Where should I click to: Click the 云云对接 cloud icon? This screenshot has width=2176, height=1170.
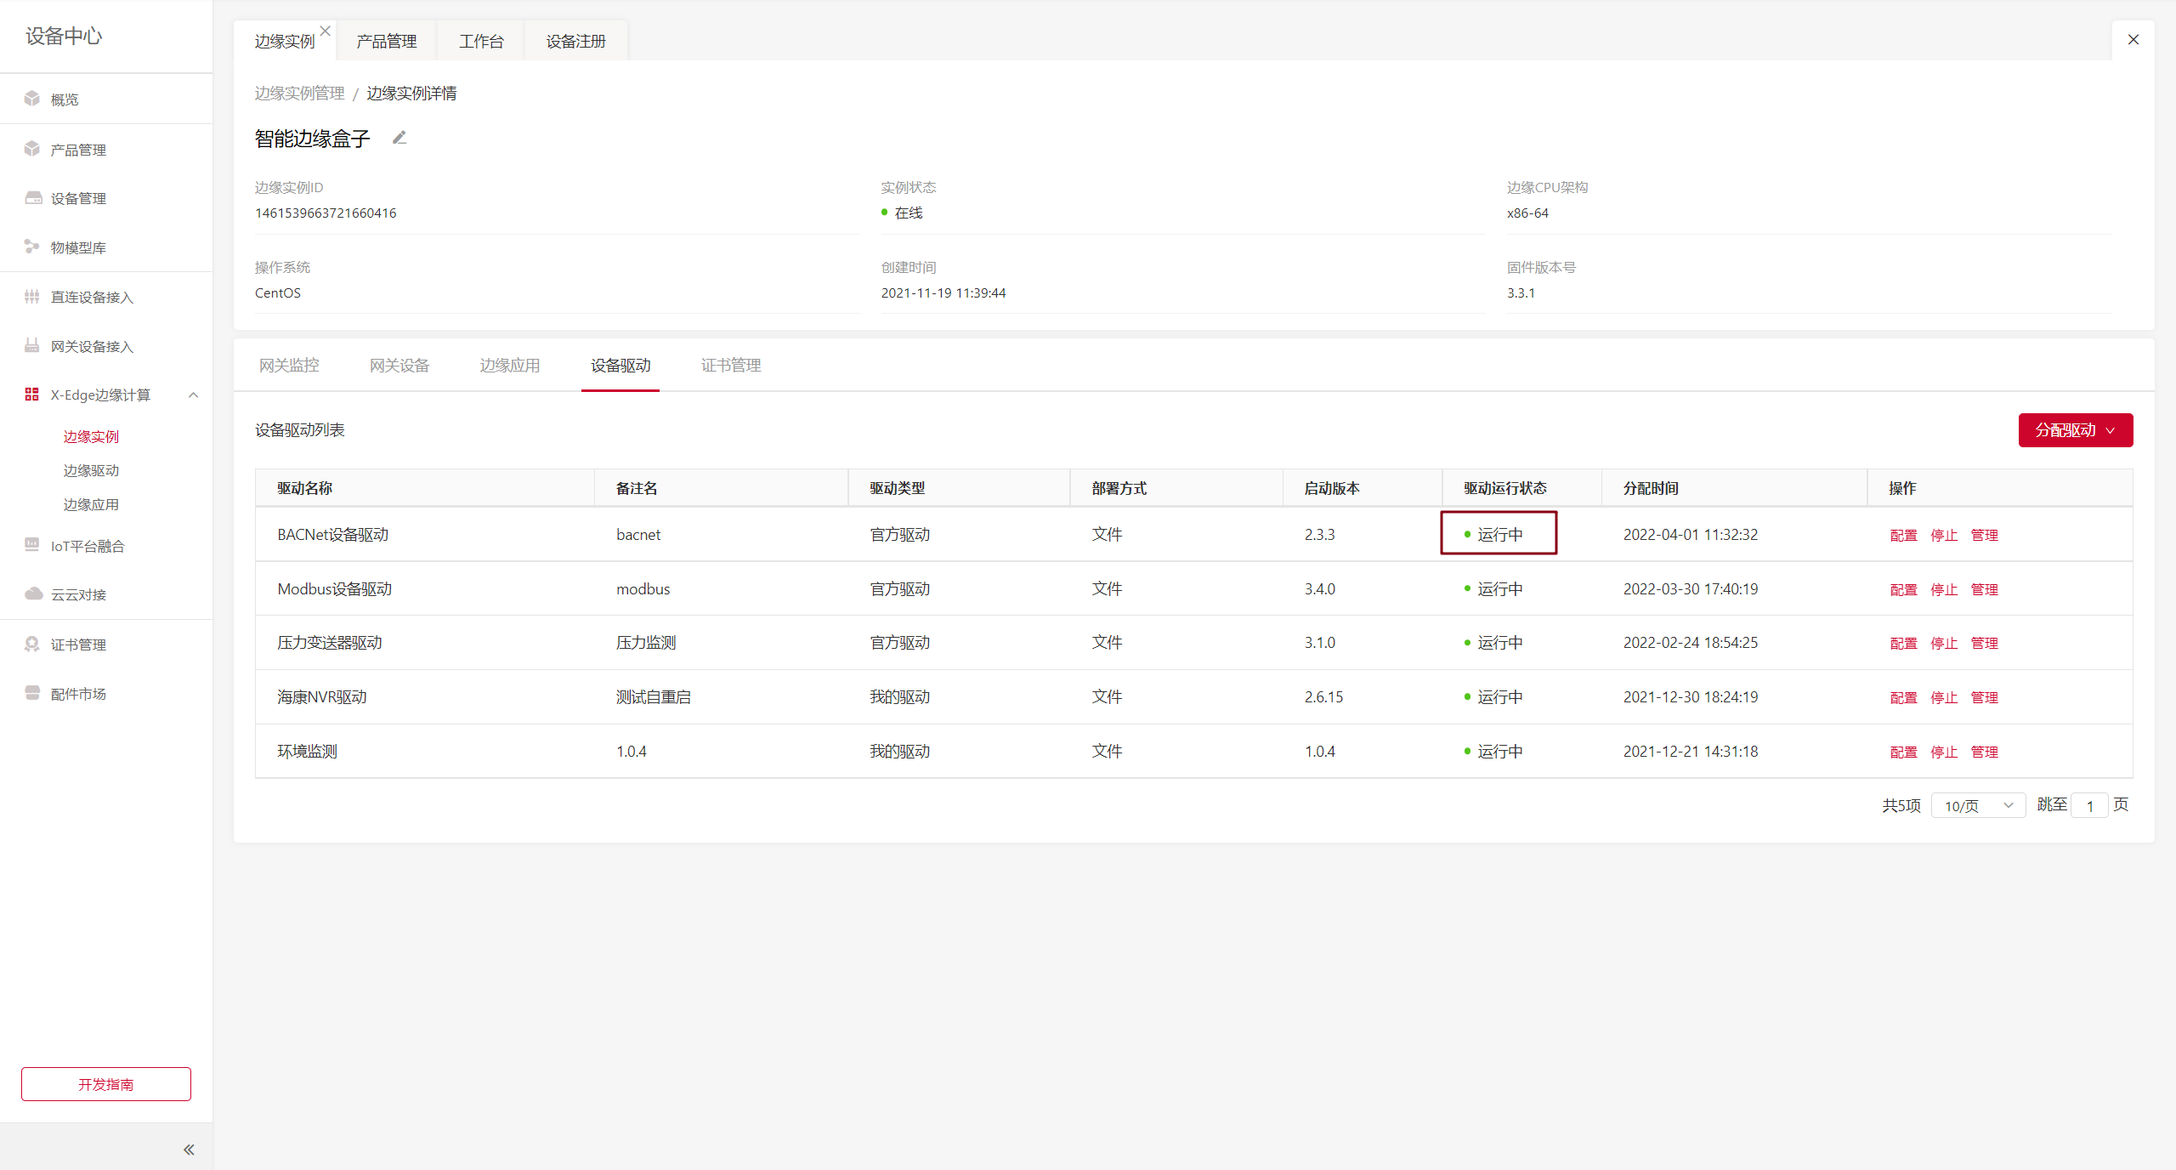pos(33,594)
